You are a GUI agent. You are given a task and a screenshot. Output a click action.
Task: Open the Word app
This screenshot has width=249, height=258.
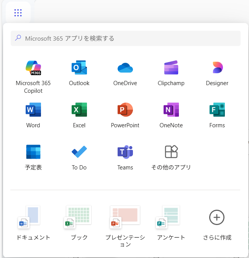point(33,115)
